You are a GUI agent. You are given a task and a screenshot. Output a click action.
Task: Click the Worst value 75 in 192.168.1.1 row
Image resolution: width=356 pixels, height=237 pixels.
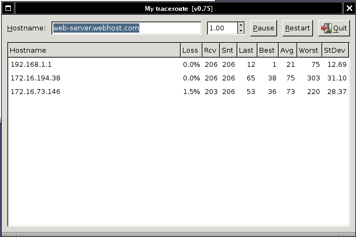pos(316,65)
